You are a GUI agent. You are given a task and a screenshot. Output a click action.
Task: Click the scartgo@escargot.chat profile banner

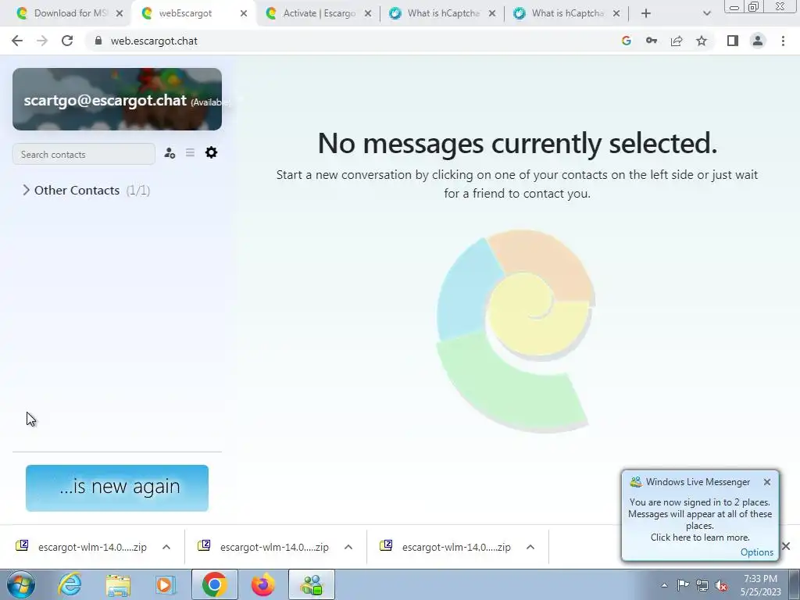pos(117,99)
